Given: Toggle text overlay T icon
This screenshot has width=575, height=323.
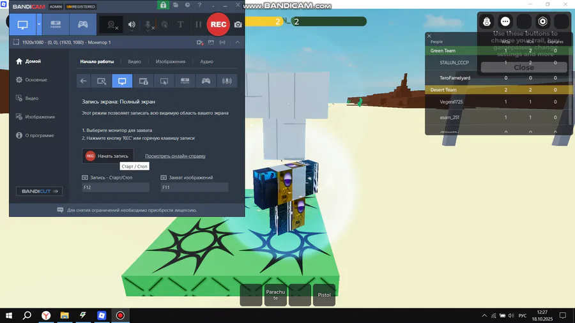Looking at the screenshot, I should [180, 24].
